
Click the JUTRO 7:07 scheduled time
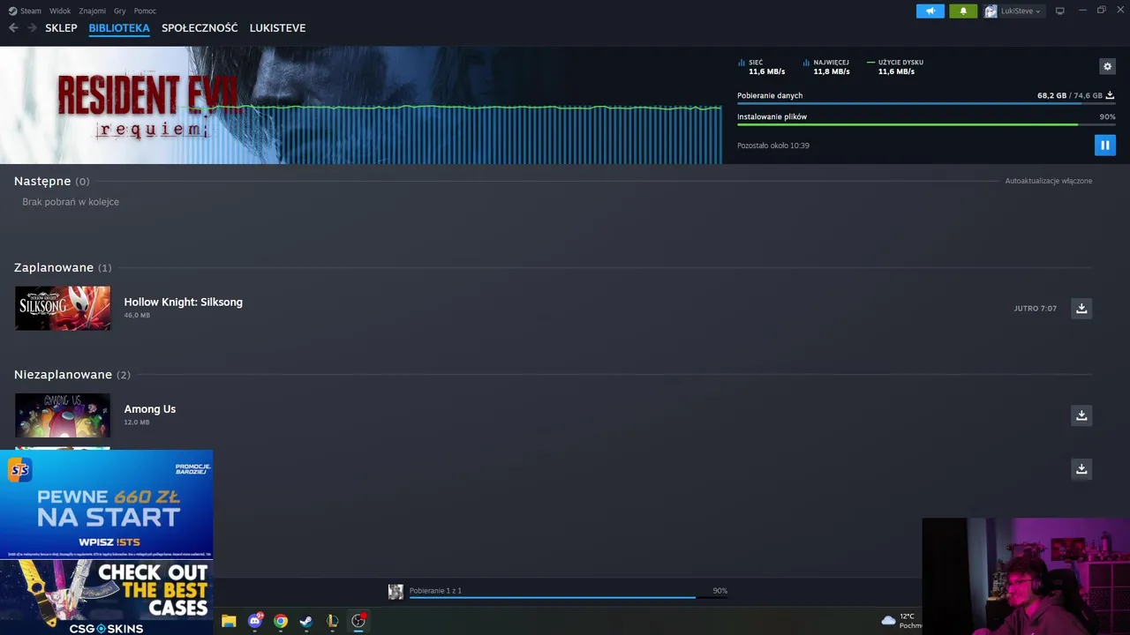click(x=1036, y=309)
